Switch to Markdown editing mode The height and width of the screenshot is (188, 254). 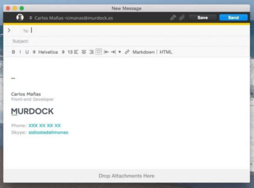pyautogui.click(x=144, y=52)
